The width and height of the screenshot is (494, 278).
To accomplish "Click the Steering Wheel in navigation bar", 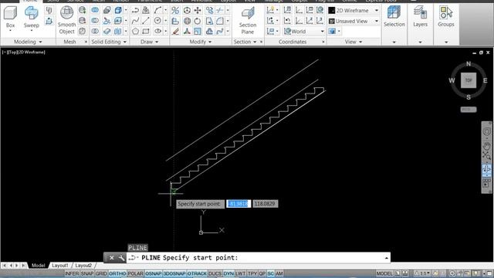I will (x=486, y=132).
